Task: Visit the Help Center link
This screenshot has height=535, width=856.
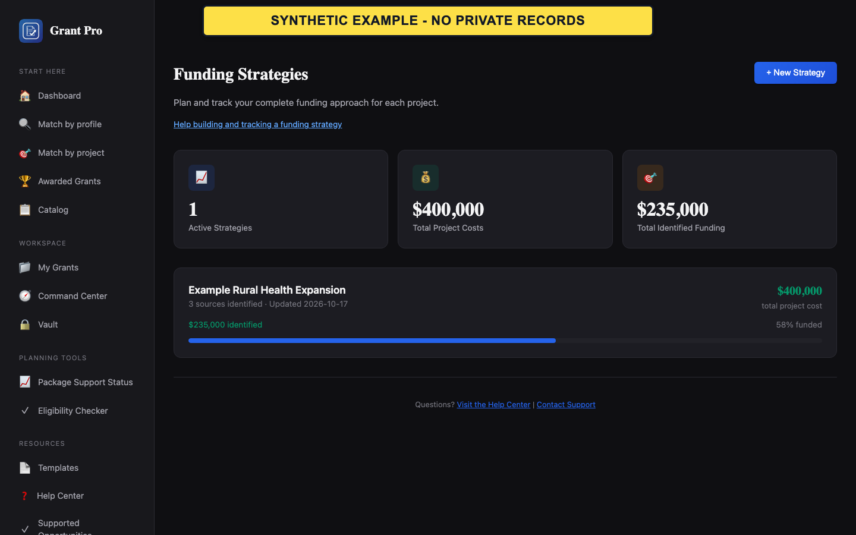Action: coord(493,405)
